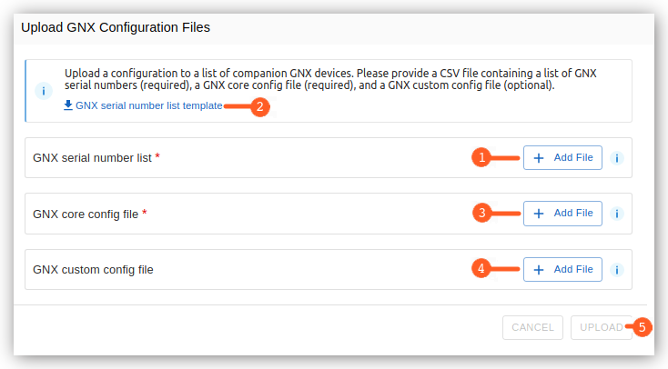The image size is (668, 369).
Task: Add a file for GNX custom config
Action: tap(562, 269)
